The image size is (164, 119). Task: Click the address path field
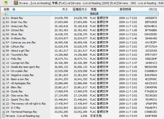coord(89,3)
